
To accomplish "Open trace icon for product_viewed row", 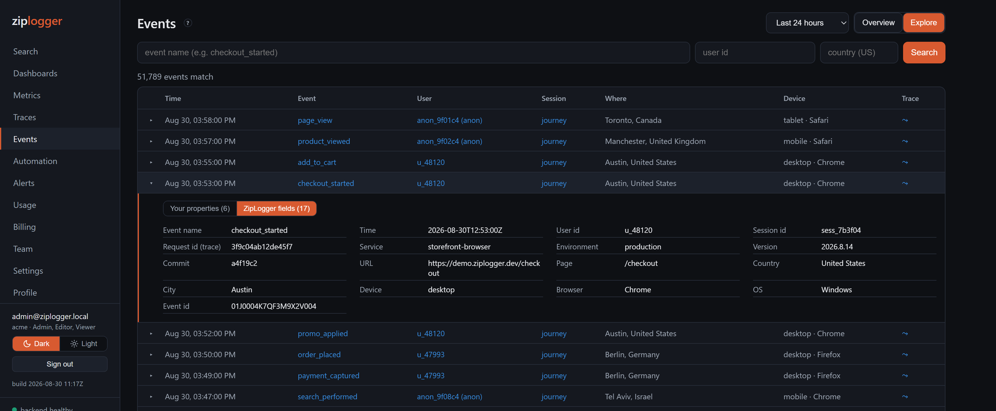I will coord(905,141).
